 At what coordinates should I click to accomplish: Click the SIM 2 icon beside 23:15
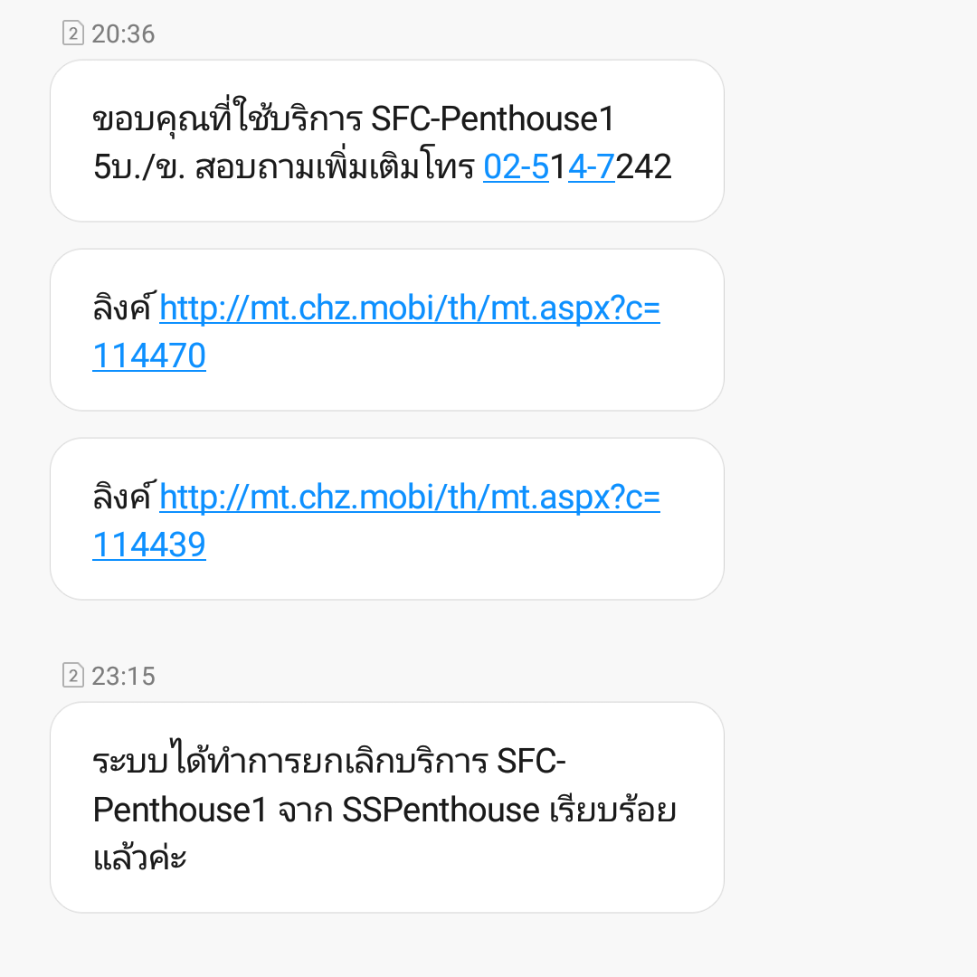pos(73,676)
